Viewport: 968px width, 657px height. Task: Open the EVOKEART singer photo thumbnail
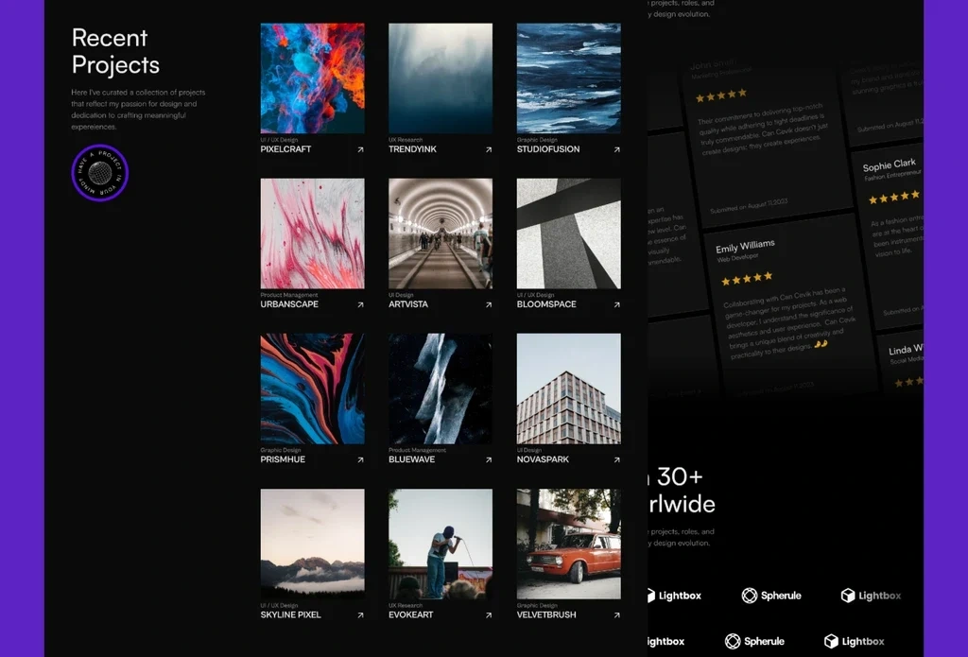(x=441, y=544)
